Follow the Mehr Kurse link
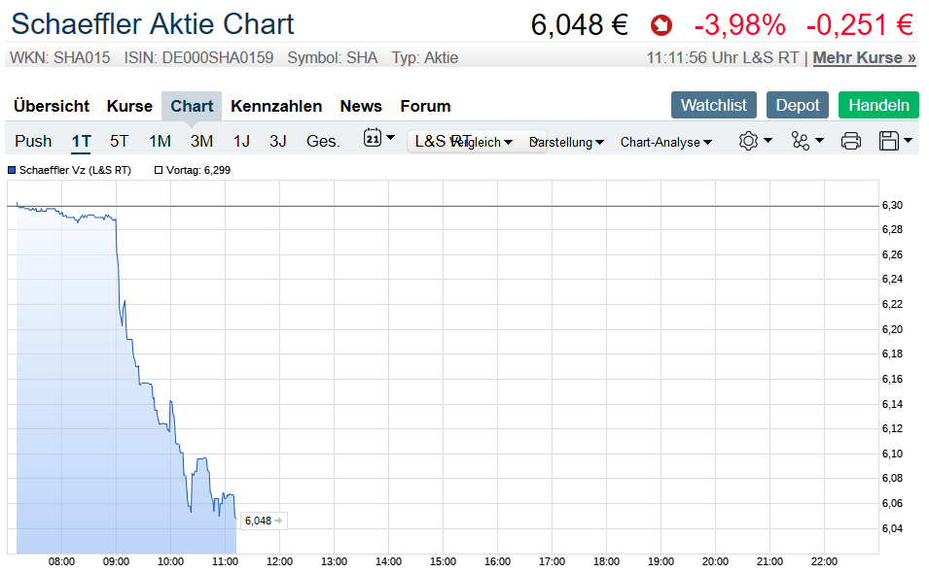 tap(864, 57)
